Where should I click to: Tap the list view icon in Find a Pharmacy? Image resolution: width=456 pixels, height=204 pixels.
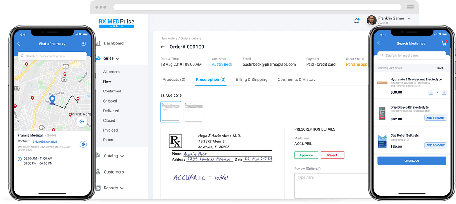coord(83,44)
